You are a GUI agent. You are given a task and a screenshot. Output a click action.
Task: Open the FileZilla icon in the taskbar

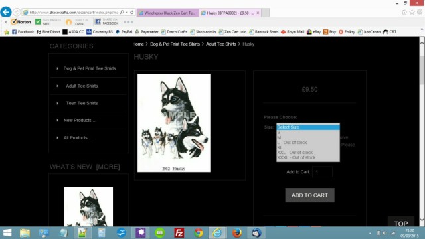click(179, 233)
